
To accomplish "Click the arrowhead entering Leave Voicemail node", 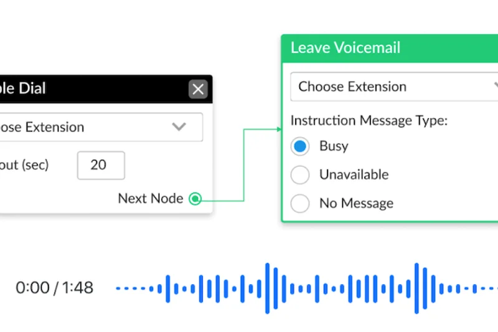I will pyautogui.click(x=279, y=130).
